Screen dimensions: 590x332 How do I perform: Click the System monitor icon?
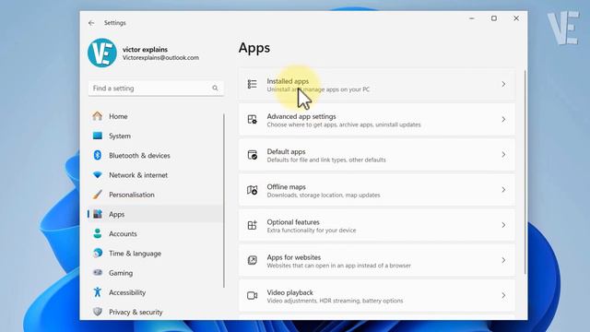98,136
